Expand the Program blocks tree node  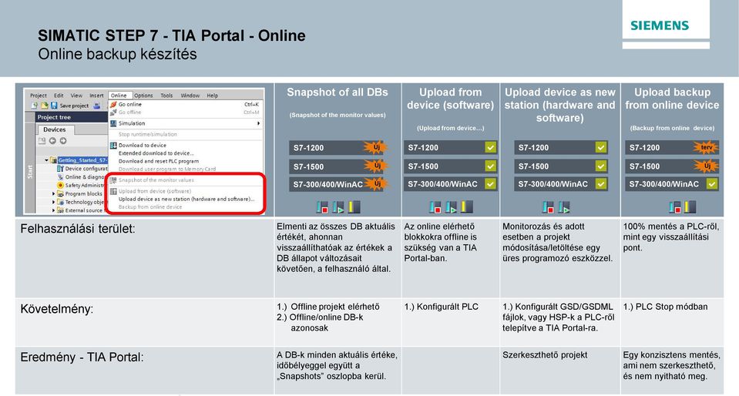[x=53, y=193]
